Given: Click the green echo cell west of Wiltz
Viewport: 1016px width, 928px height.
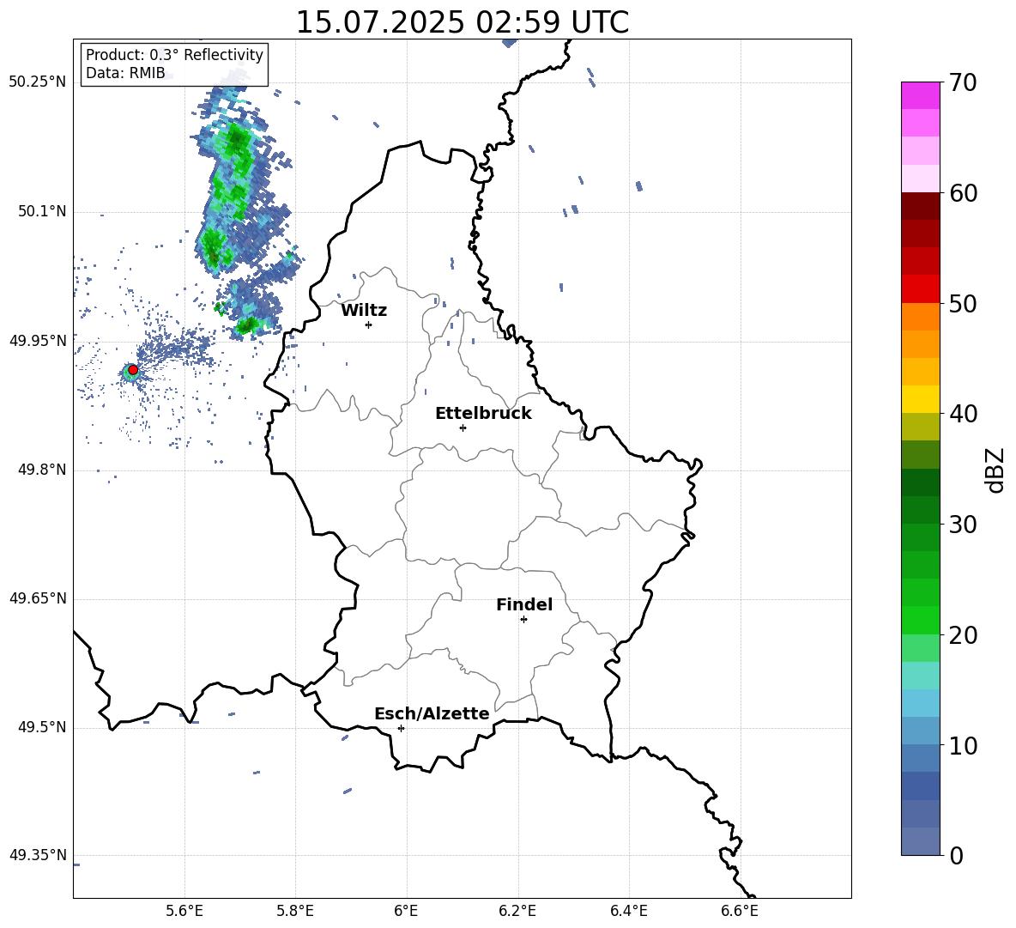Looking at the screenshot, I should [247, 324].
